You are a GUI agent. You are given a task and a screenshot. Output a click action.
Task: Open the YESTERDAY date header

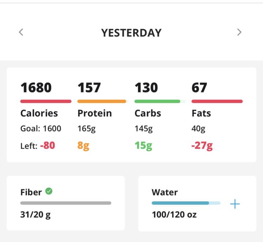point(131,32)
